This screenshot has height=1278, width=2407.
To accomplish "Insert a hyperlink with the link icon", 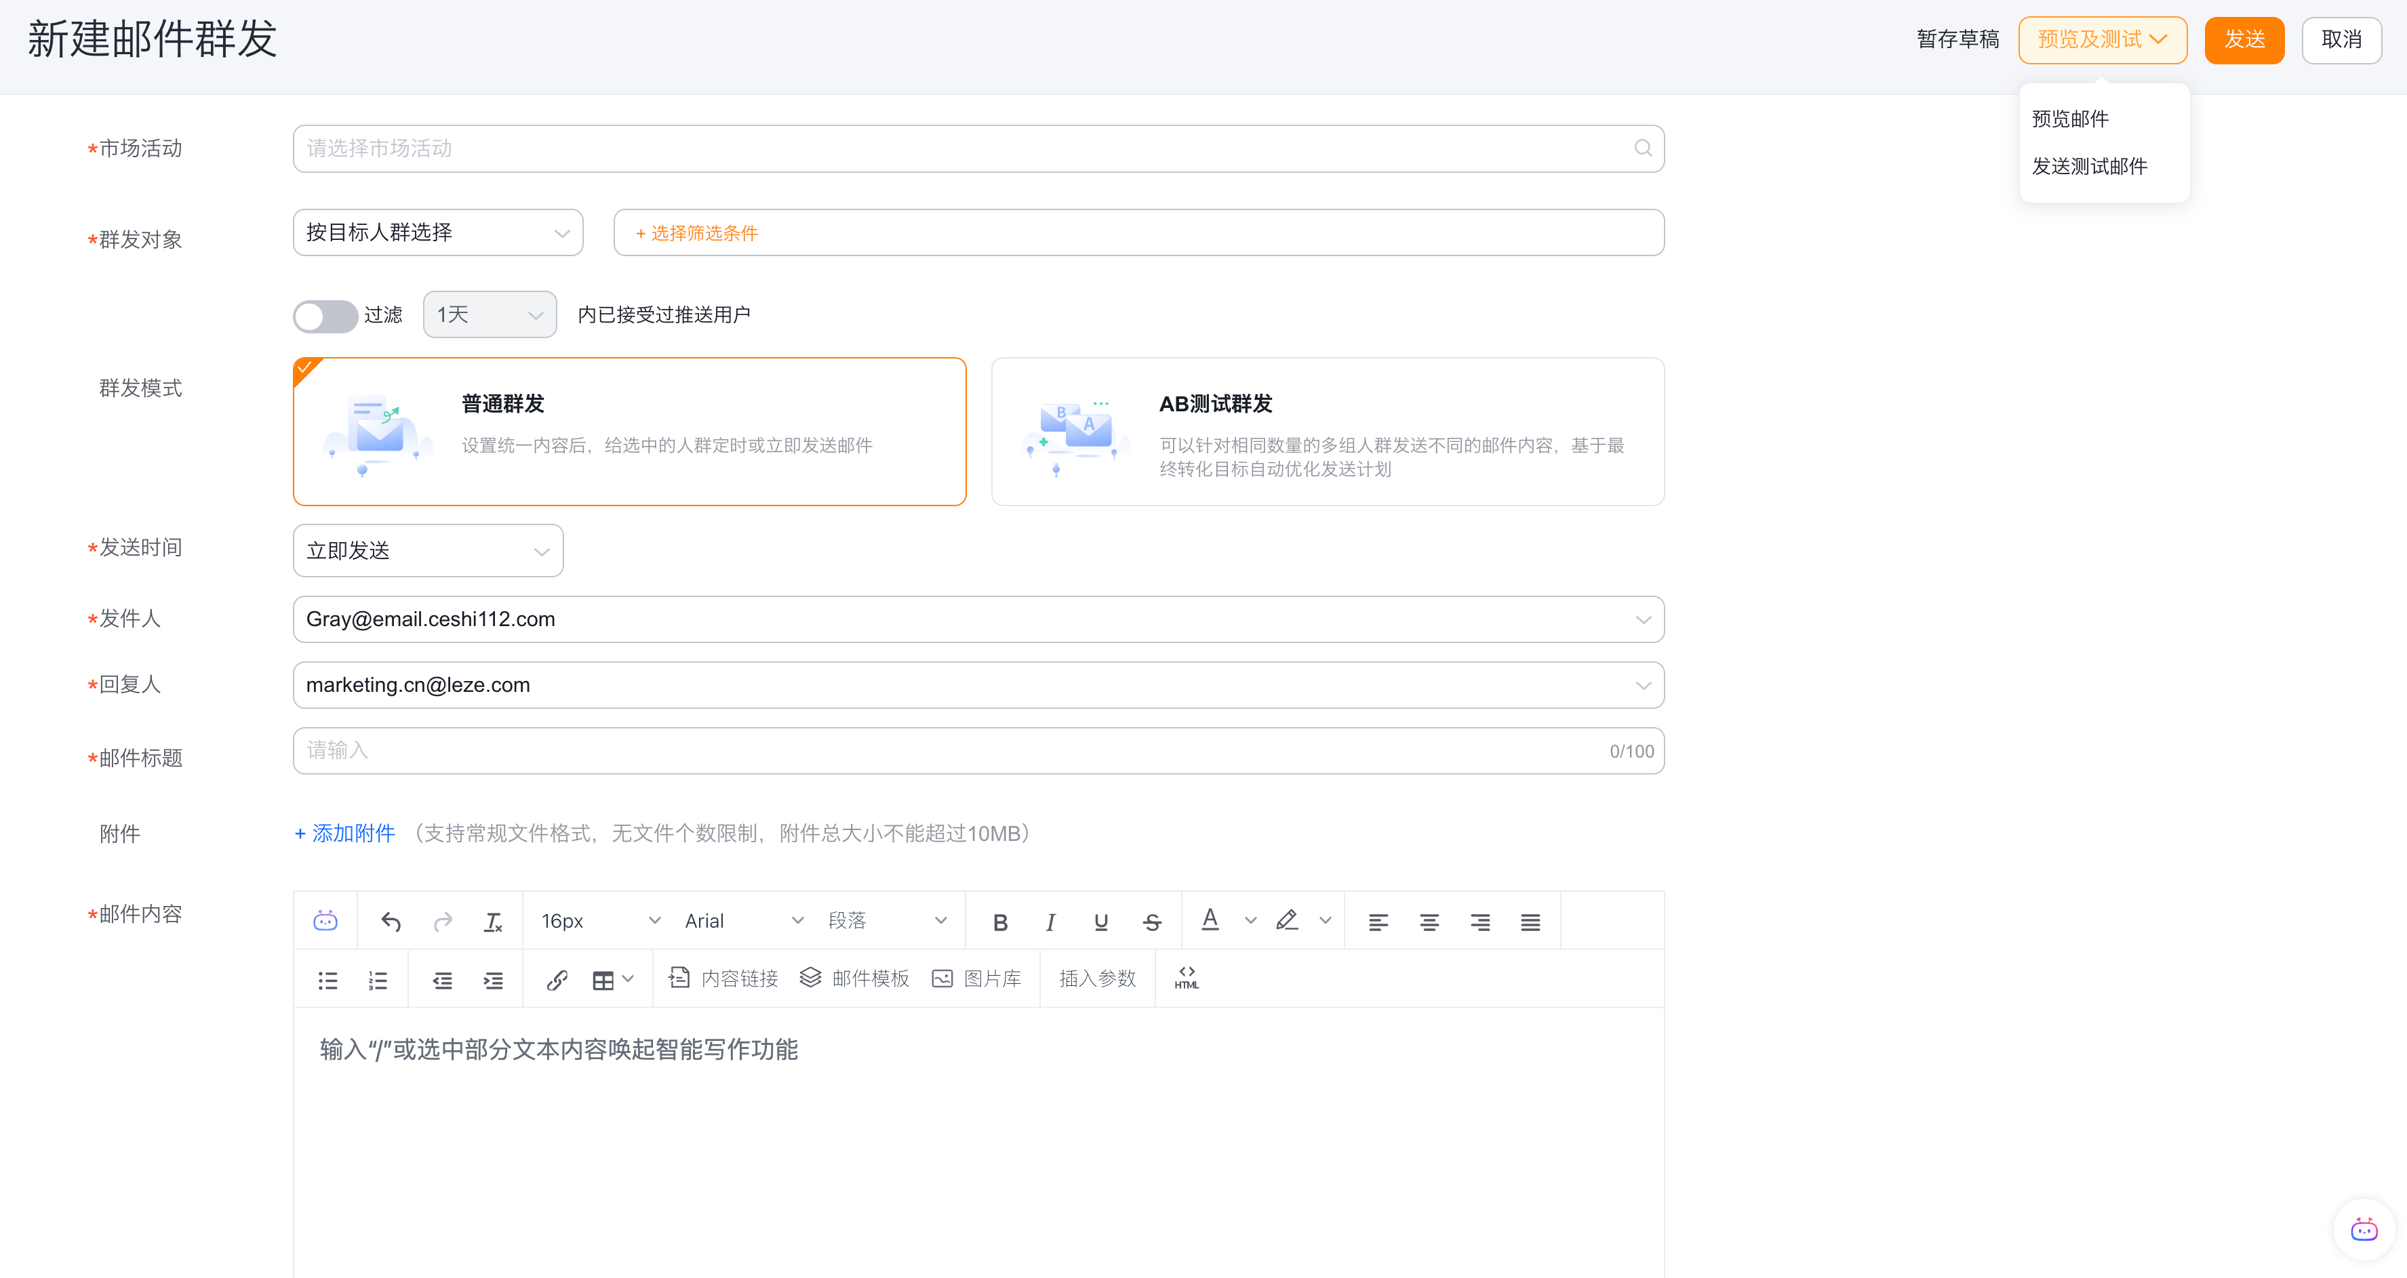I will 557,979.
